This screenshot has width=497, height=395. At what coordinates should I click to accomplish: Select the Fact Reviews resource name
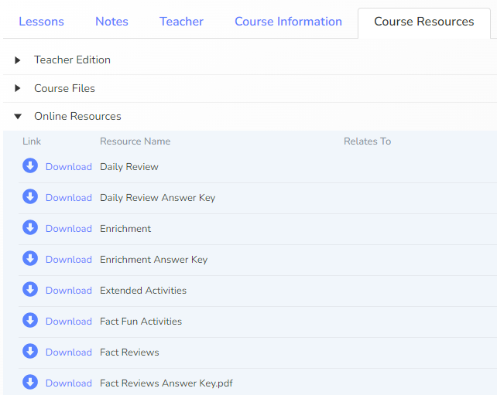click(129, 352)
